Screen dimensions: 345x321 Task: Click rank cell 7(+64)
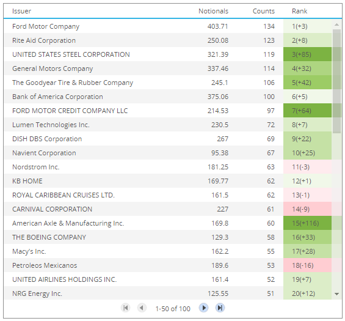click(307, 111)
